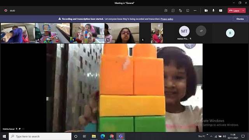Click Mahika Bansal name label
This screenshot has width=249, height=140.
(9, 129)
